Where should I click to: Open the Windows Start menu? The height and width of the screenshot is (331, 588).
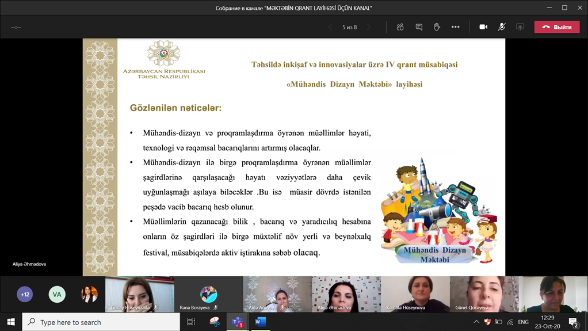[11, 322]
